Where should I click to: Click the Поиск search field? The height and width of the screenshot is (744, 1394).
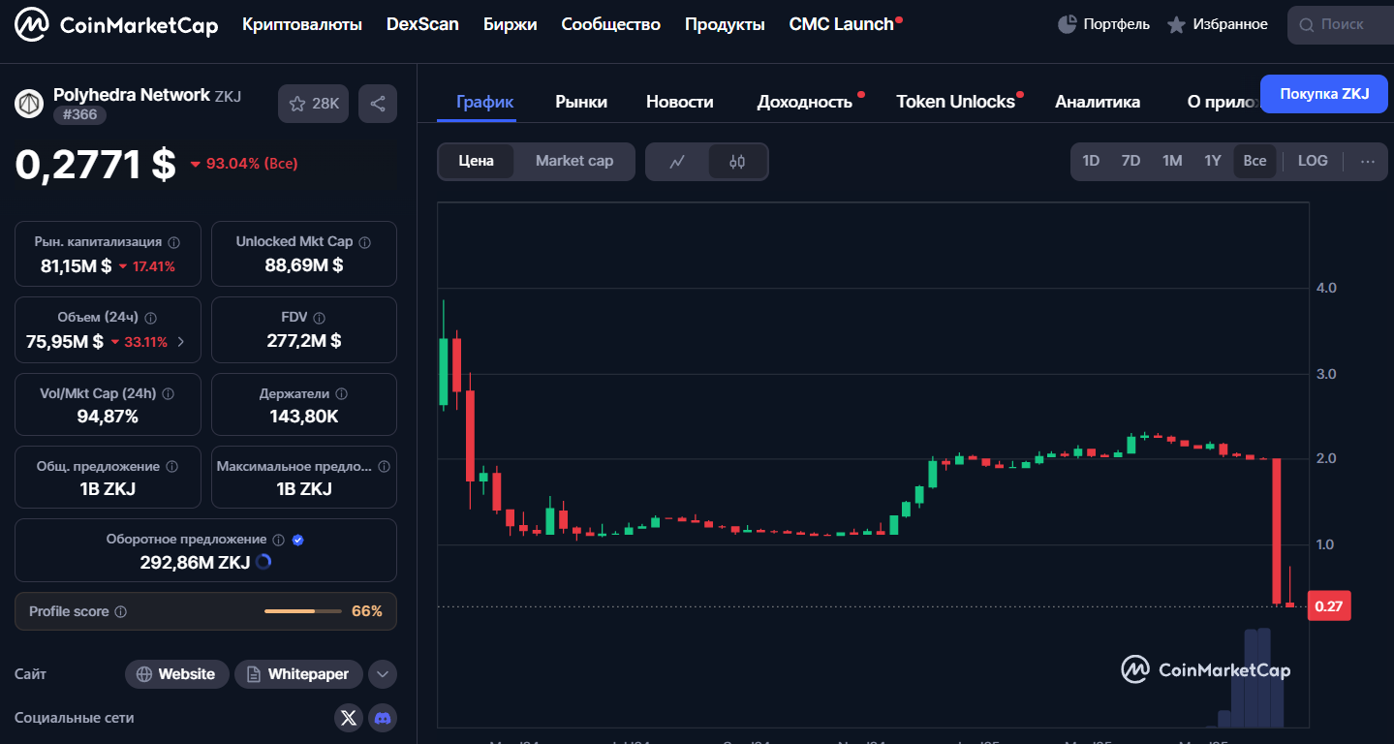click(x=1341, y=24)
